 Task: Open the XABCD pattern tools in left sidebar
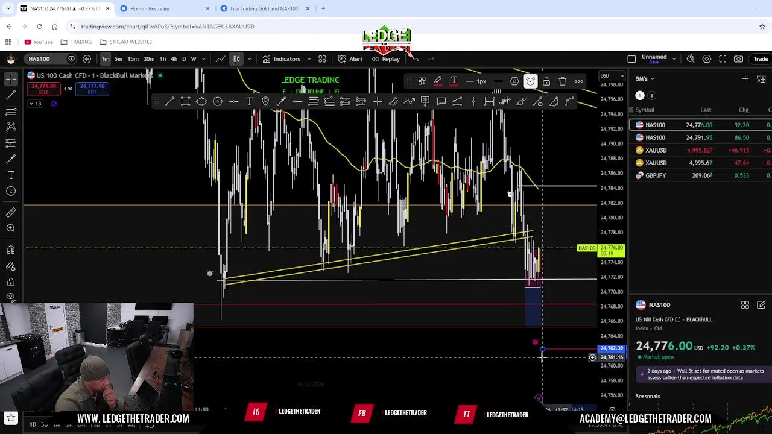pyautogui.click(x=11, y=127)
